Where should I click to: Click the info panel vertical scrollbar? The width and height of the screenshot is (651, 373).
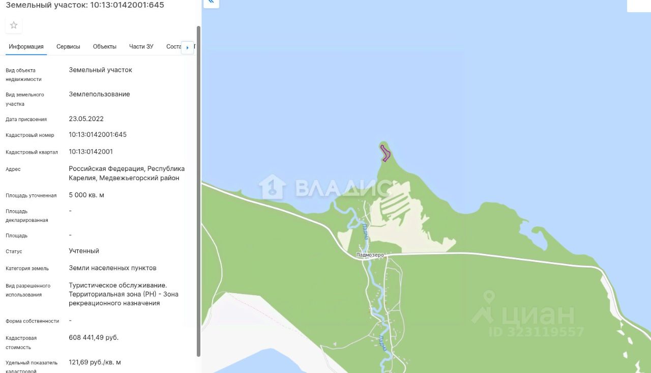coord(198,191)
